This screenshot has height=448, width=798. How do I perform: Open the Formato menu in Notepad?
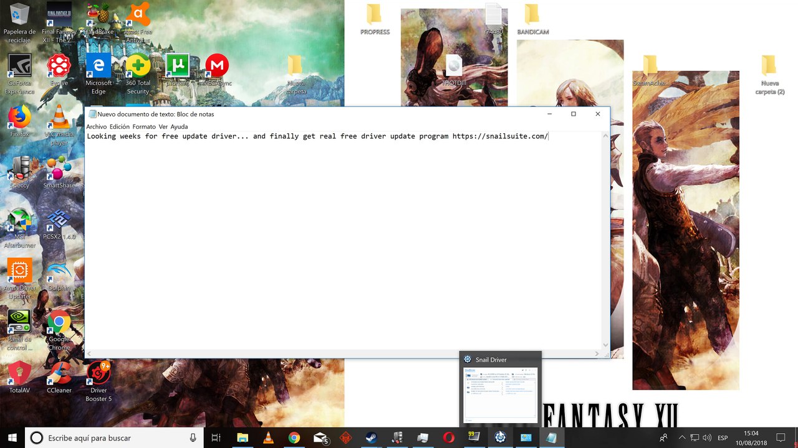pos(144,126)
